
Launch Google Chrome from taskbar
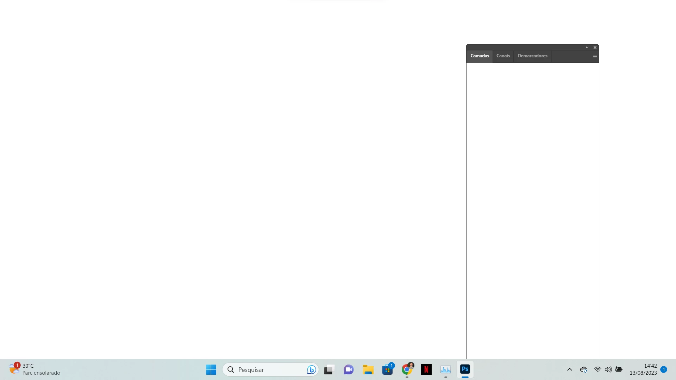click(x=407, y=369)
